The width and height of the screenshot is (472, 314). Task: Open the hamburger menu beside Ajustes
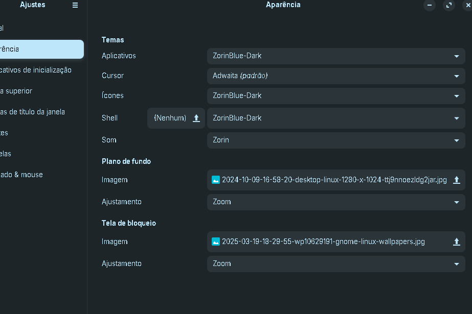(x=75, y=5)
